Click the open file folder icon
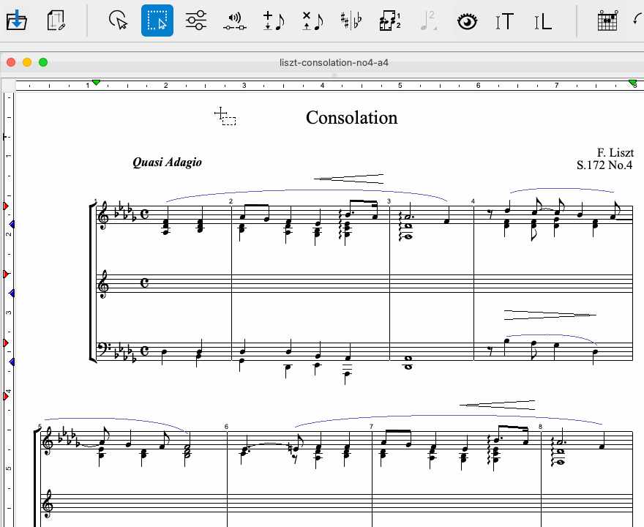 coord(16,20)
